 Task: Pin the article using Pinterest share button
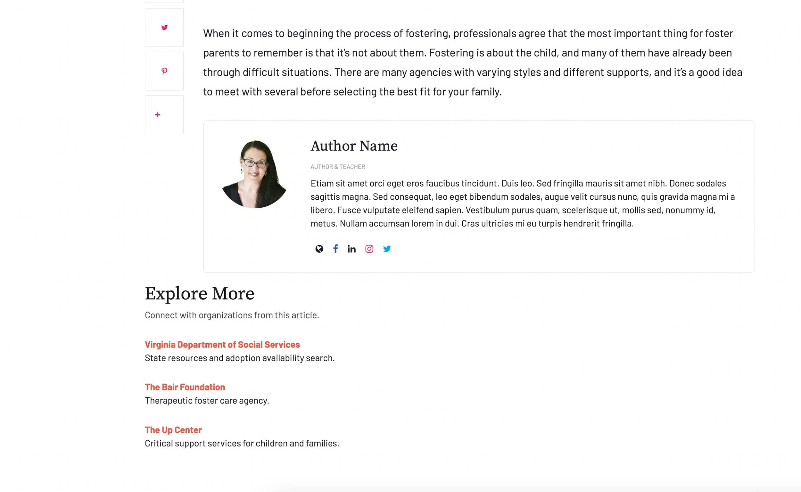(x=164, y=71)
